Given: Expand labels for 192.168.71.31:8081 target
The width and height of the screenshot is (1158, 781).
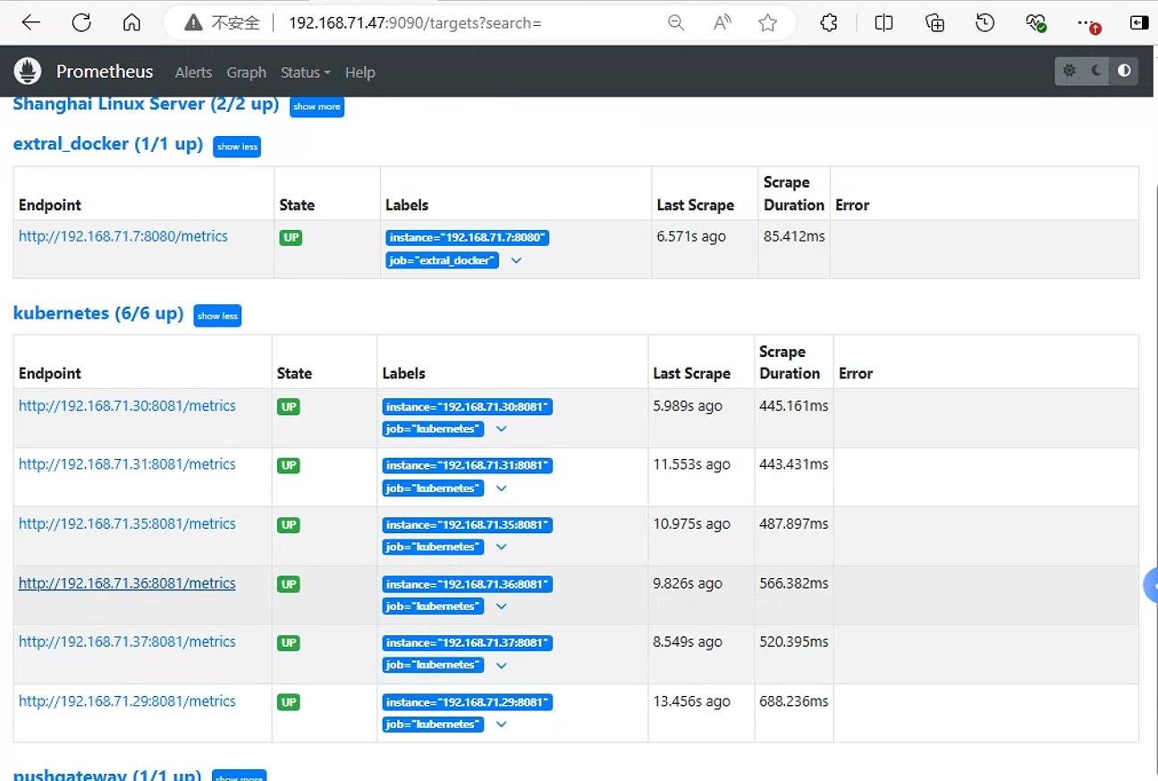Looking at the screenshot, I should (x=502, y=488).
